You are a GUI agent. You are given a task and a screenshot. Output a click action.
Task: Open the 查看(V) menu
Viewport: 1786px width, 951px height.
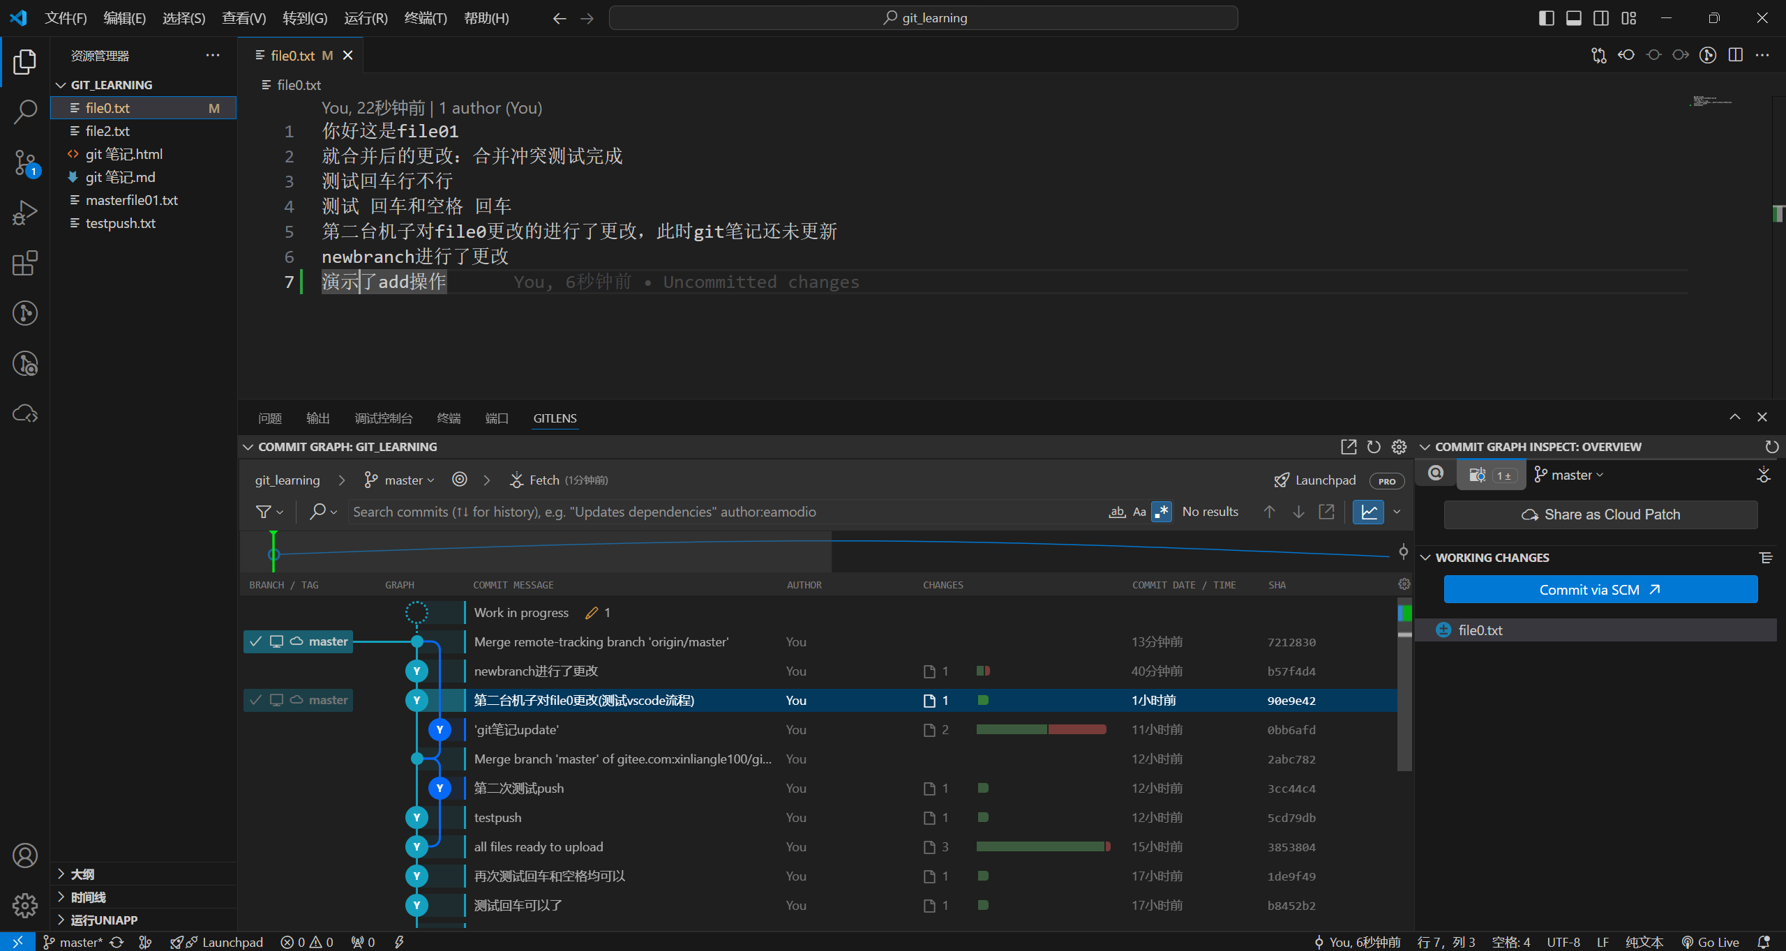[244, 18]
